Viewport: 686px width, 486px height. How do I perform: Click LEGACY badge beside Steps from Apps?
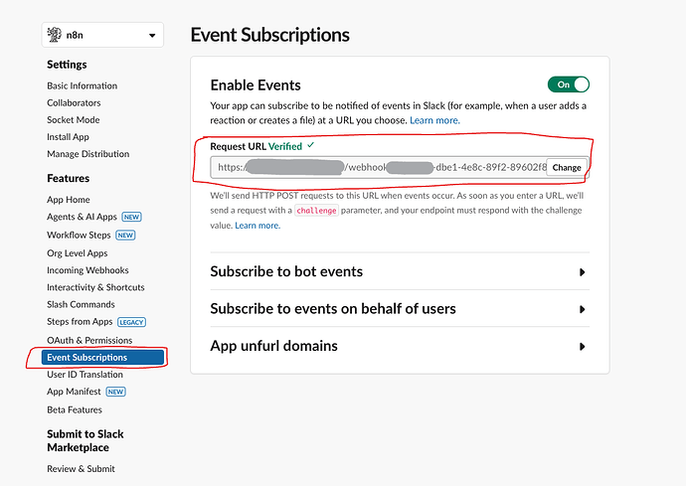pos(131,322)
